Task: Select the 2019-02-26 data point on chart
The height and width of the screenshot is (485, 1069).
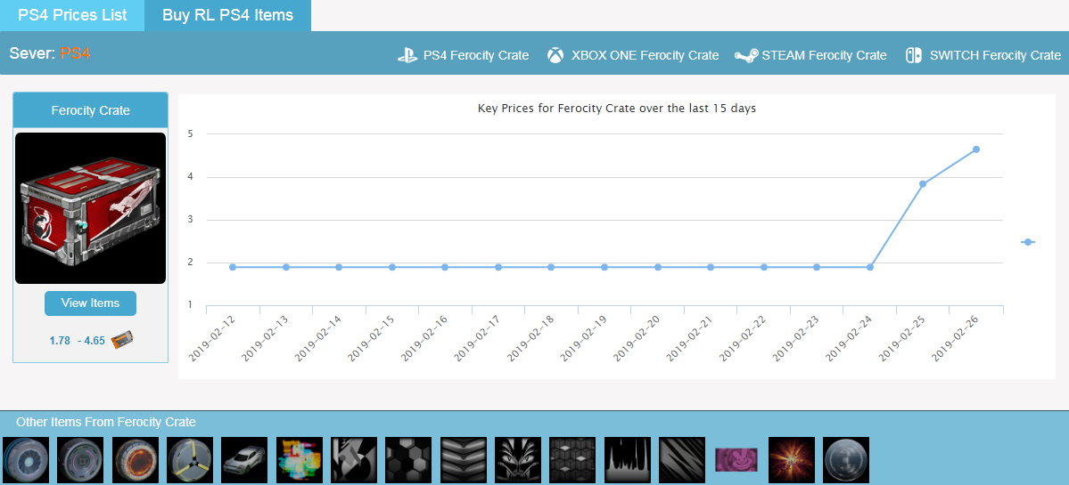Action: point(976,150)
